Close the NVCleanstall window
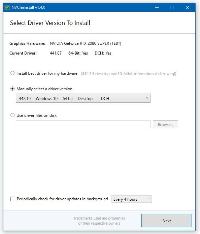 coord(188,7)
